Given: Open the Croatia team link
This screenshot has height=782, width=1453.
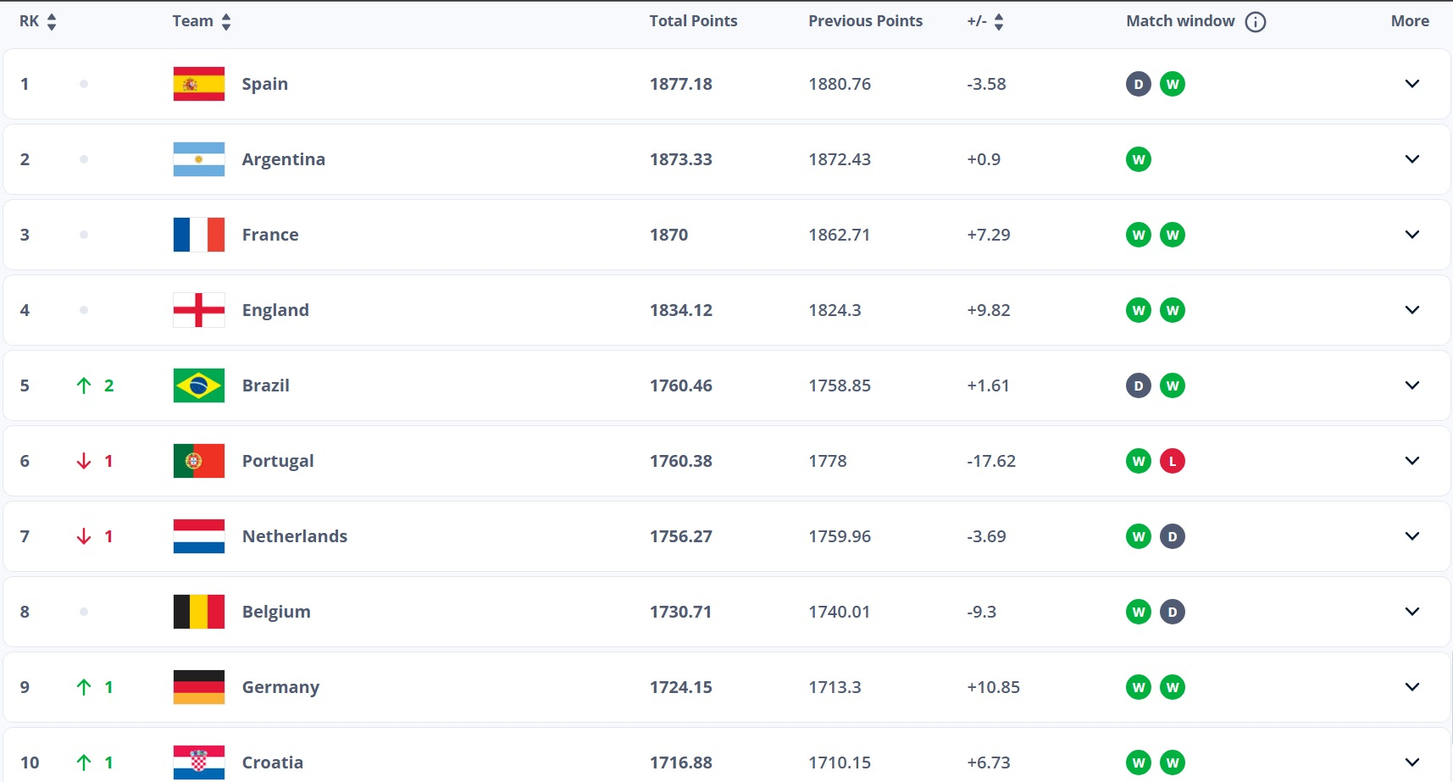Looking at the screenshot, I should [273, 763].
